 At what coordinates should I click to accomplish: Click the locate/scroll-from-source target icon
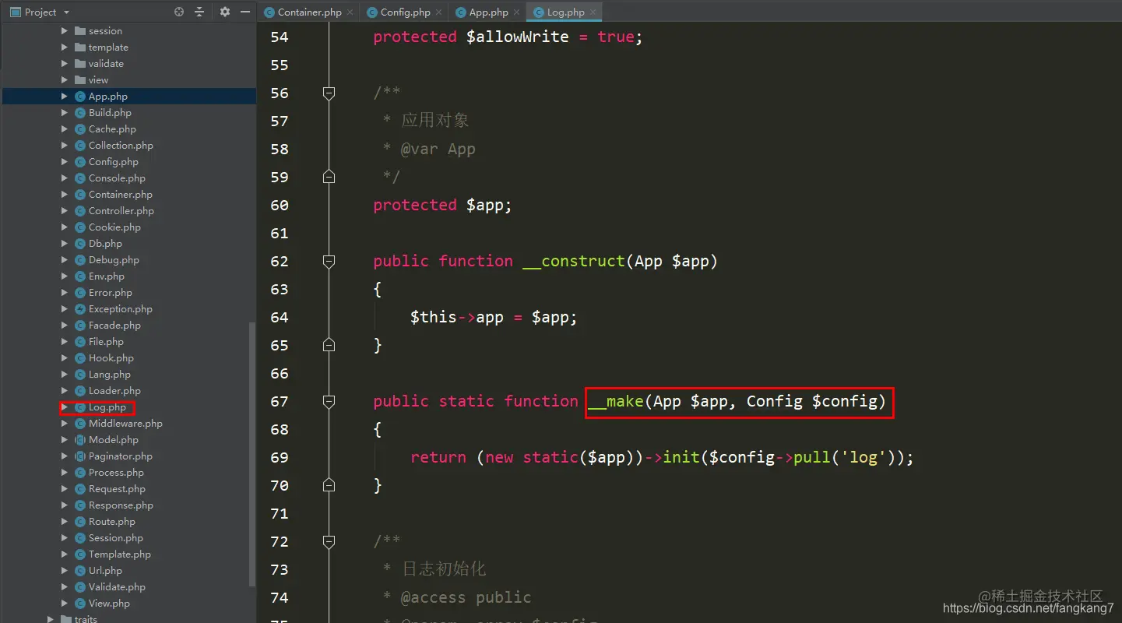pos(179,12)
